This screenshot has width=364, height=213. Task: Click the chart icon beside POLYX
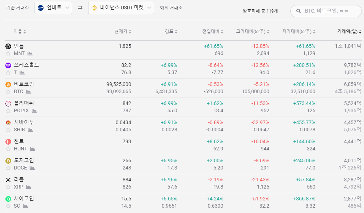pyautogui.click(x=34, y=111)
